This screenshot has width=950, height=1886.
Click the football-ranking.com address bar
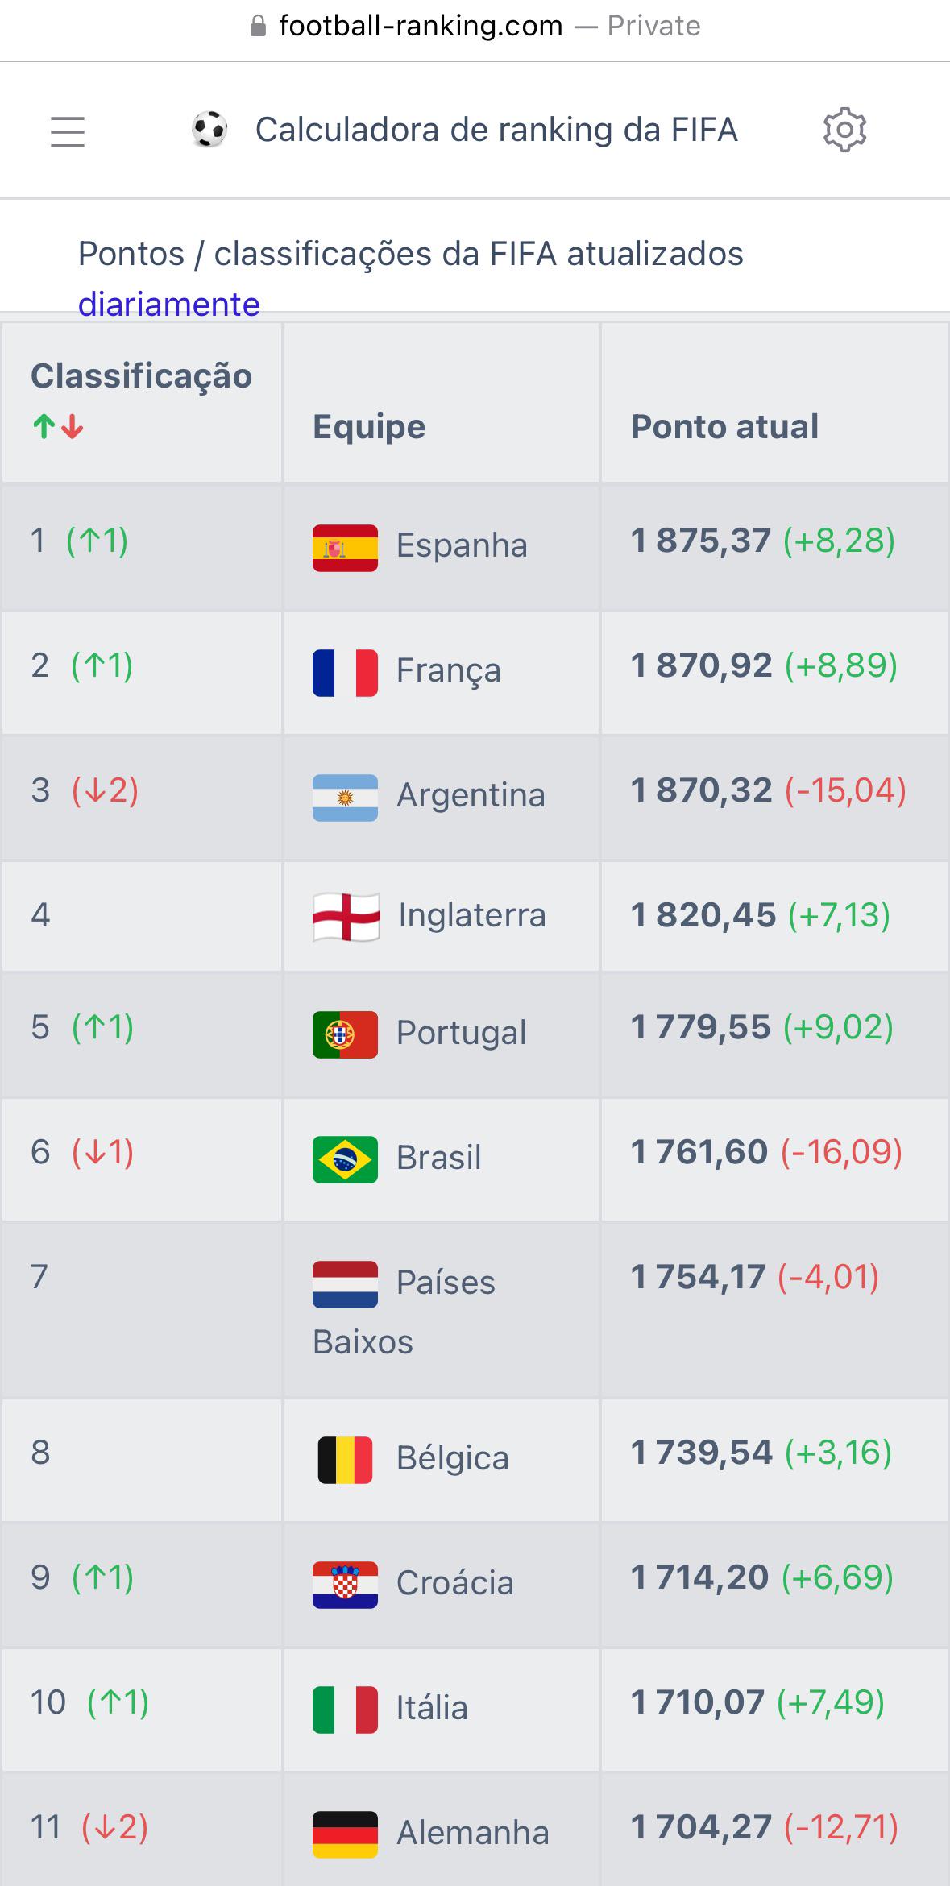pos(419,24)
